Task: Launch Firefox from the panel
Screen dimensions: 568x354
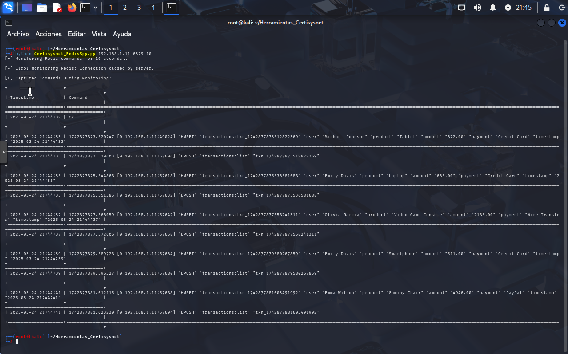Action: tap(72, 8)
